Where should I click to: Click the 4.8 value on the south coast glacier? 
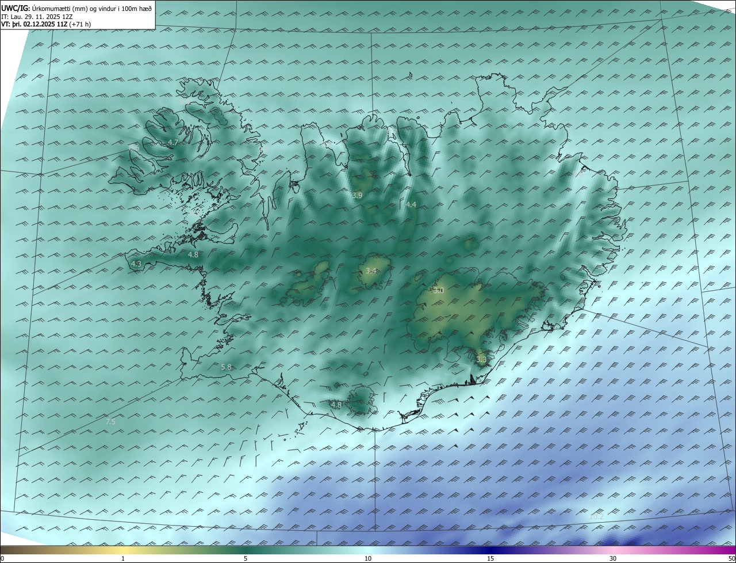click(336, 405)
